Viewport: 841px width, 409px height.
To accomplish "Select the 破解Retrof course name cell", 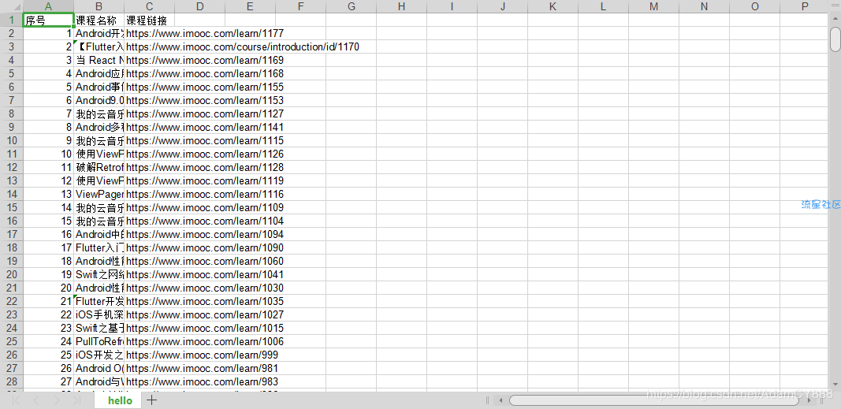I will (x=99, y=168).
